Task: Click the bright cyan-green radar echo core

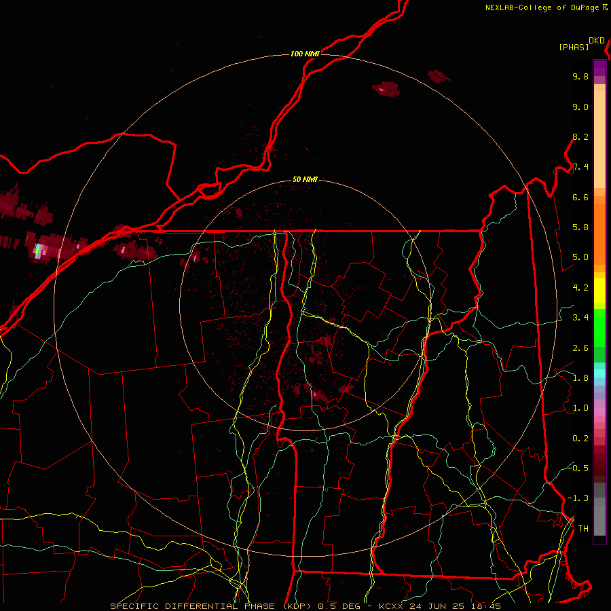Action: [37, 251]
